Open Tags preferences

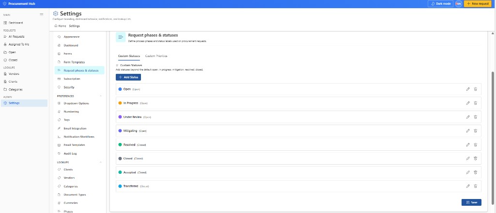pyautogui.click(x=79, y=120)
